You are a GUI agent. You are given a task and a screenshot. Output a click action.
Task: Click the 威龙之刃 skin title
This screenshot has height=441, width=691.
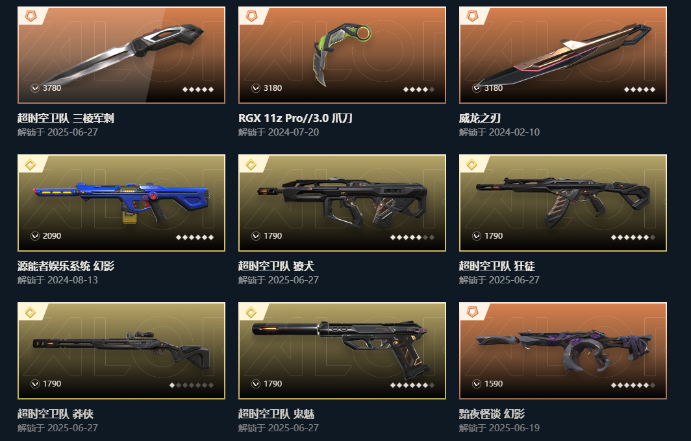[479, 118]
